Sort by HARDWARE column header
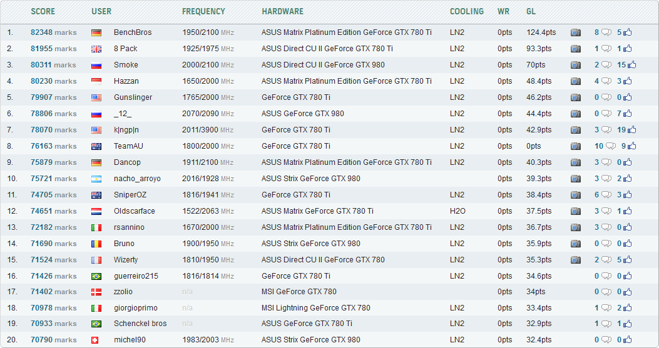The height and width of the screenshot is (348, 659). pyautogui.click(x=282, y=11)
